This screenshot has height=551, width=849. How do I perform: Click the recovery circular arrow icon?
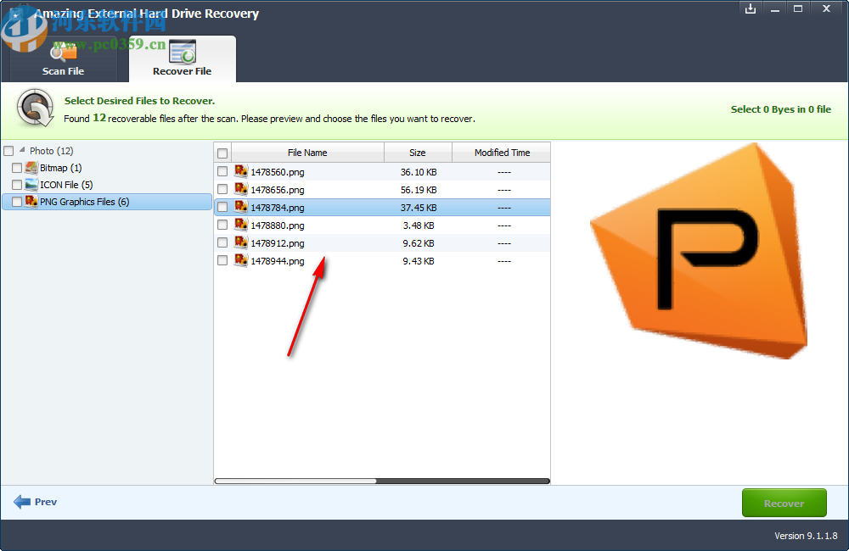35,108
